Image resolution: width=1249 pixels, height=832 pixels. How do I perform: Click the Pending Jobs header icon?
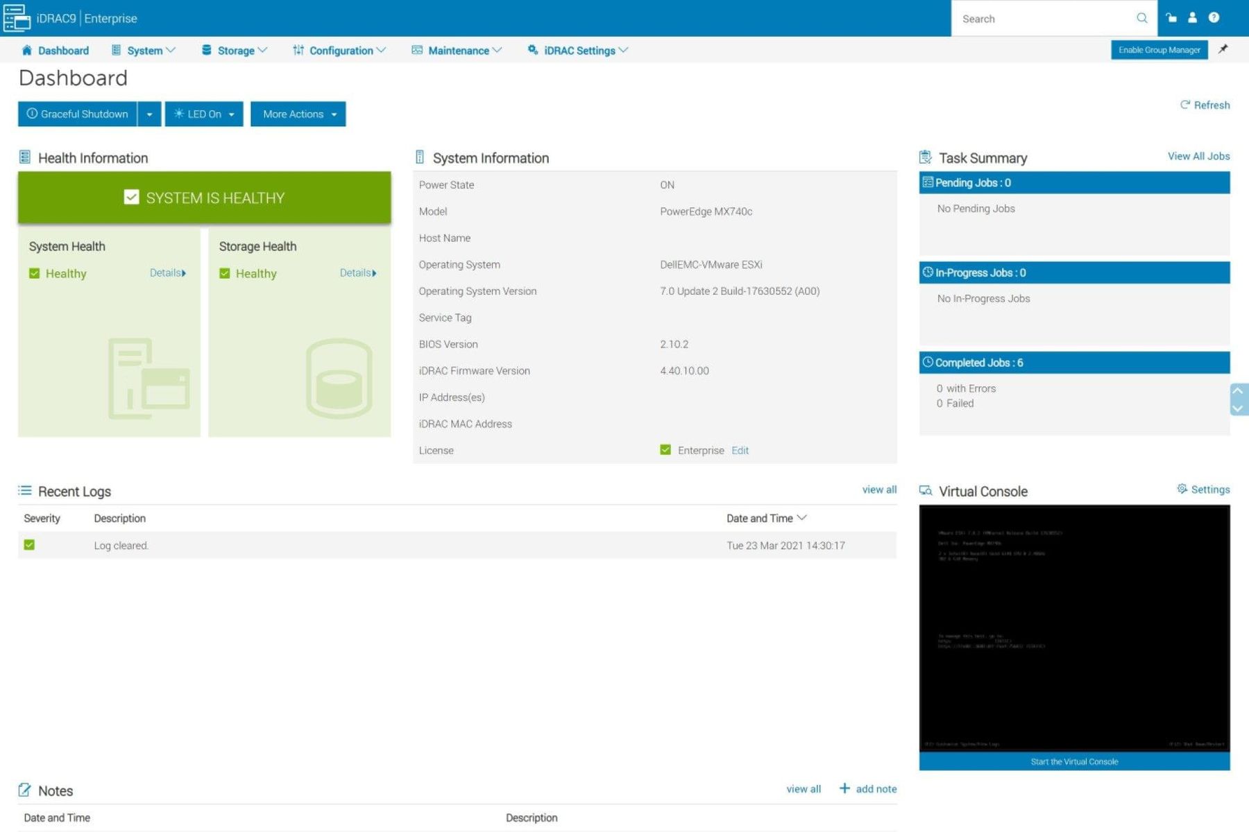928,182
